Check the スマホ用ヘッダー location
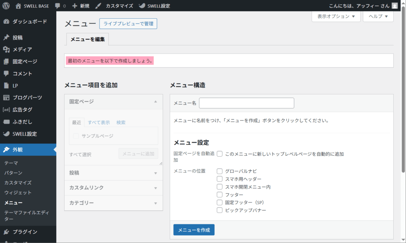 pyautogui.click(x=220, y=179)
